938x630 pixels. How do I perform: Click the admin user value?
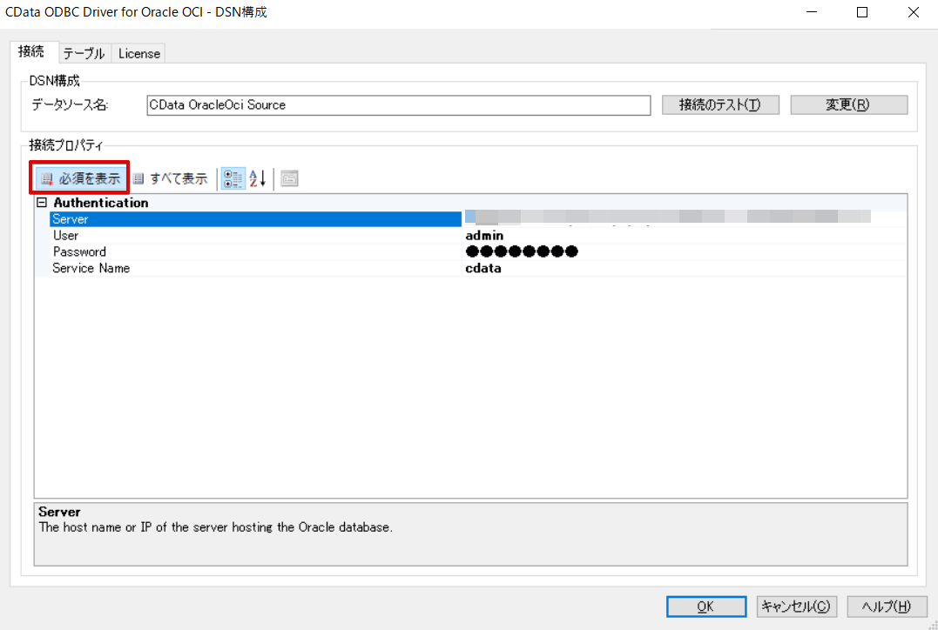[484, 236]
